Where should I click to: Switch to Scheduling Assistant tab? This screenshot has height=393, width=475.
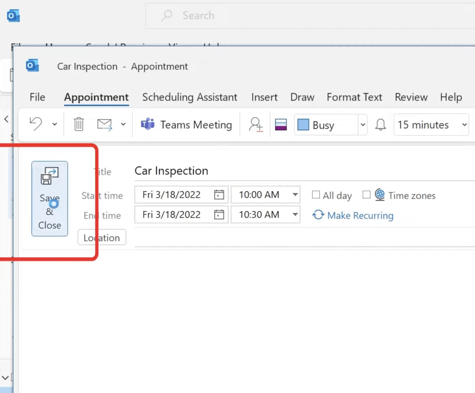[190, 97]
